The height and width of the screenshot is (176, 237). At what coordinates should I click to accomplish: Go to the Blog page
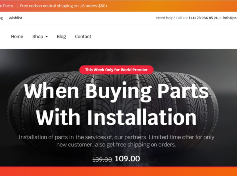[61, 37]
